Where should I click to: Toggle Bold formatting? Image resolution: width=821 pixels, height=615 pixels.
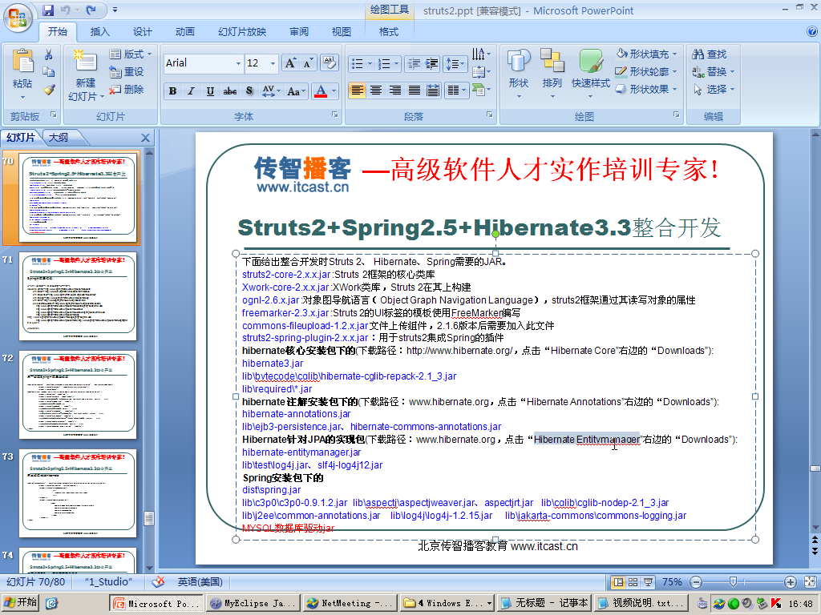click(x=173, y=91)
